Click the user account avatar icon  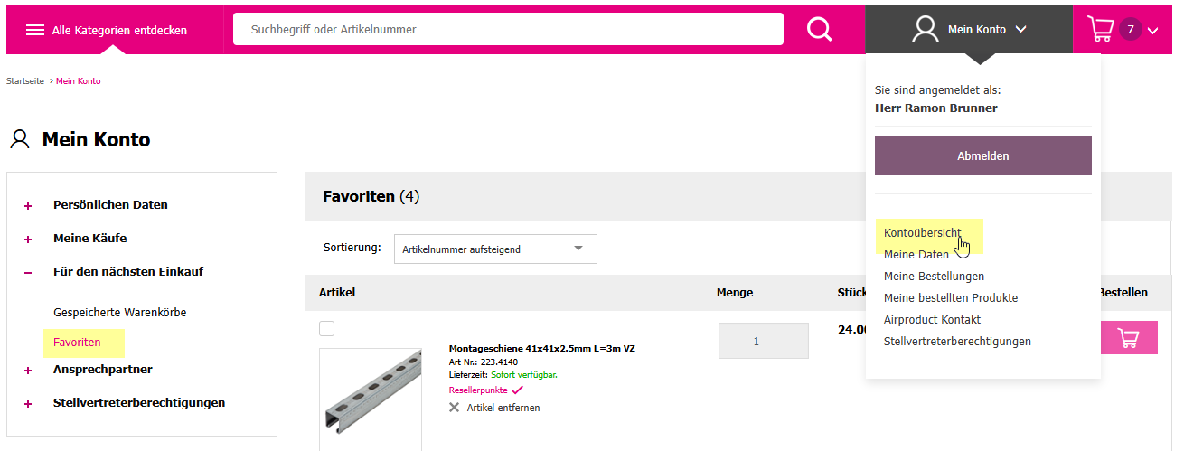click(925, 30)
